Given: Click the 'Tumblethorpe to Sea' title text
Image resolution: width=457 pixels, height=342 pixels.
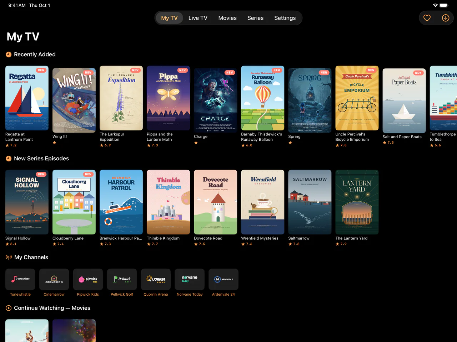Looking at the screenshot, I should click(443, 137).
